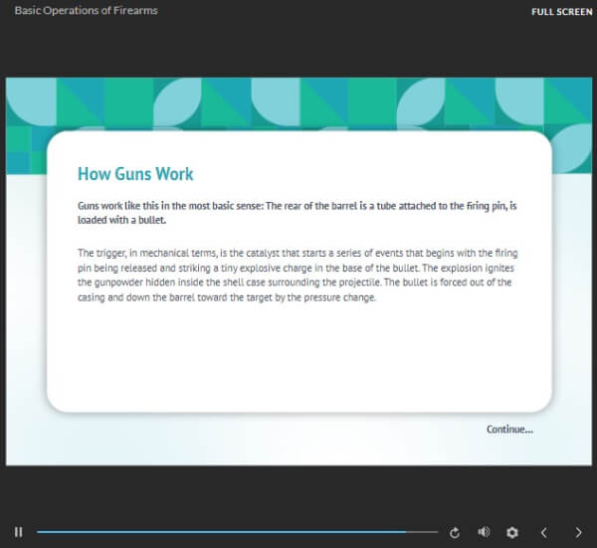Jump to the unplayed end of the seekbar
The image size is (597, 548).
pyautogui.click(x=423, y=532)
